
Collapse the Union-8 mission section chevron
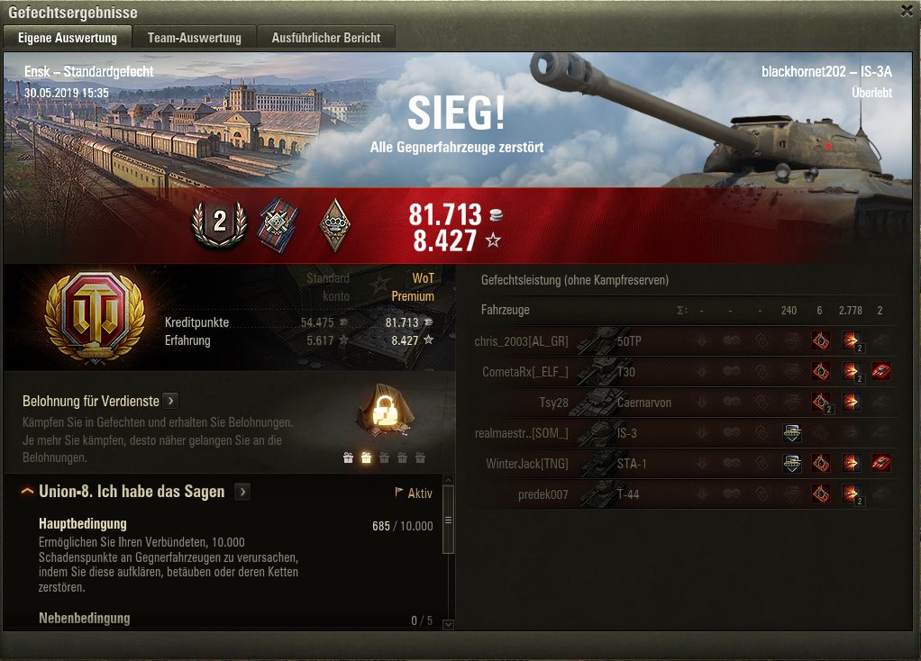(27, 492)
